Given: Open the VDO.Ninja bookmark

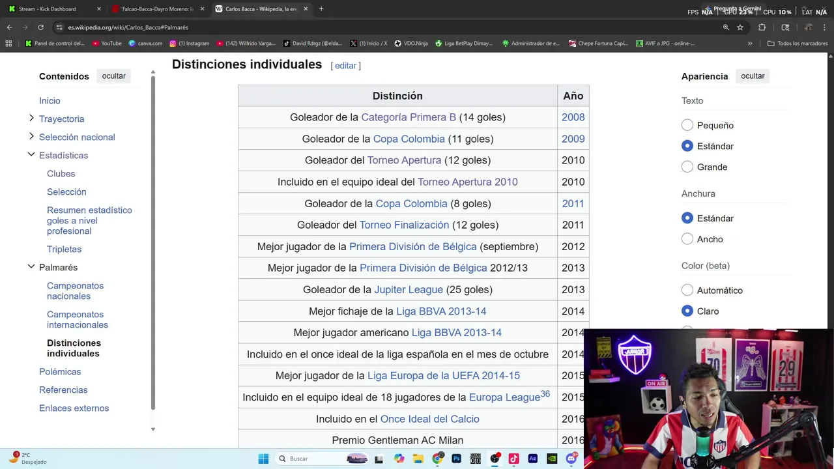Looking at the screenshot, I should point(411,44).
